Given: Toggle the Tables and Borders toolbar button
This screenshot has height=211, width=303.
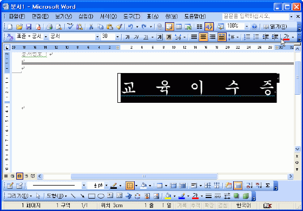Looking at the screenshot, I should tap(169, 27).
